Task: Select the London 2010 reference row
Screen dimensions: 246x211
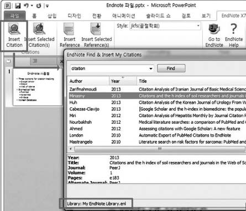Action: [156, 135]
